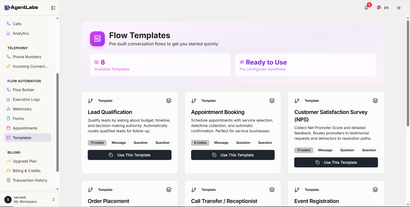The image size is (410, 207).
Task: Open Execution Logs
Action: (28, 99)
